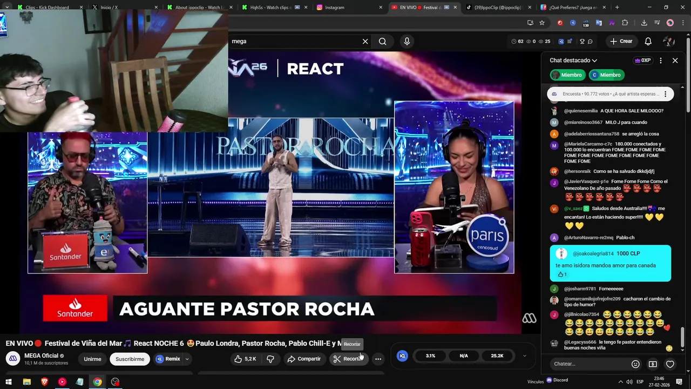Start voice search with the microphone
The width and height of the screenshot is (691, 389).
[407, 41]
